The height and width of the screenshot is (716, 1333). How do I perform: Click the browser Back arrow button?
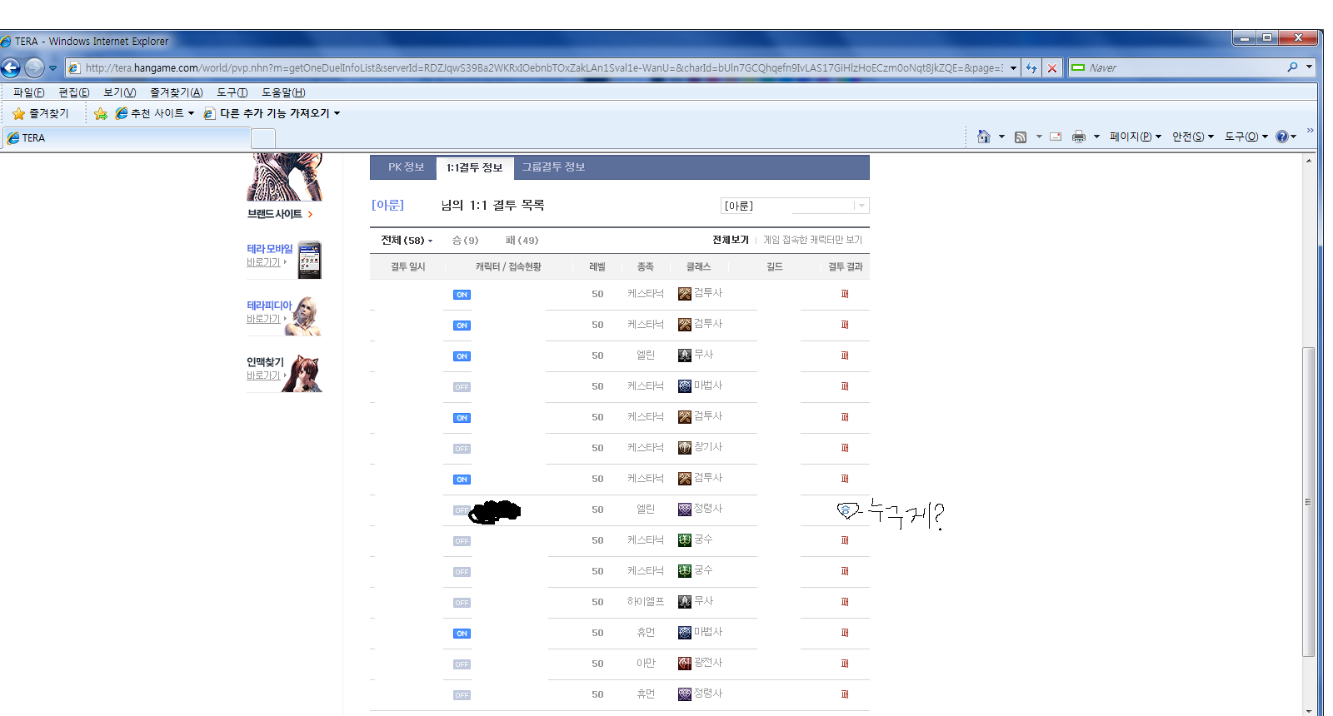[x=11, y=68]
